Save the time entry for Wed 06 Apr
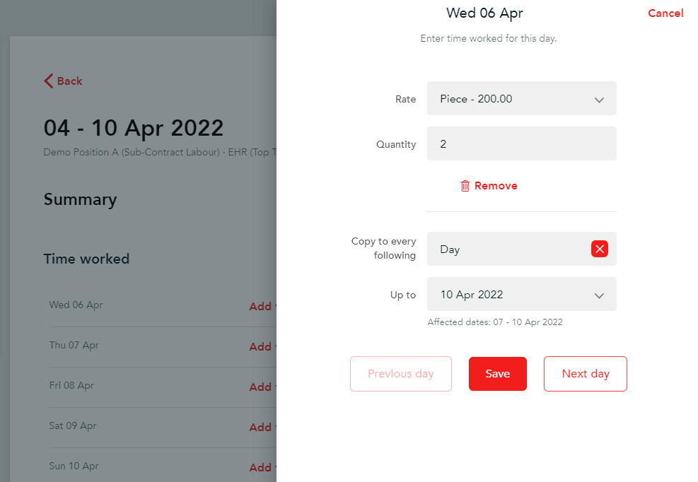 click(497, 373)
